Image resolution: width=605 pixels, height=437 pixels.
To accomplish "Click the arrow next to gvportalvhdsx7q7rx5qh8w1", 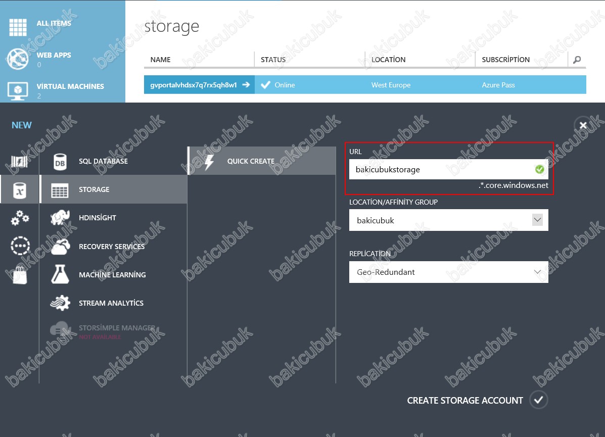I will click(246, 85).
